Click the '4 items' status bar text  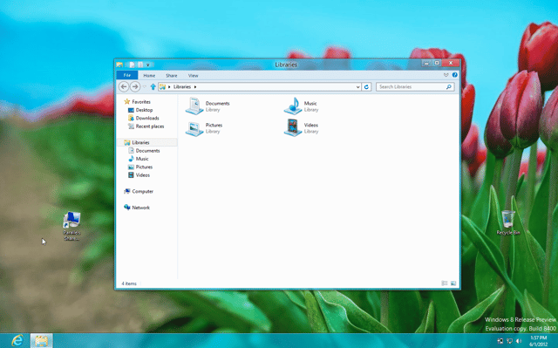point(129,283)
